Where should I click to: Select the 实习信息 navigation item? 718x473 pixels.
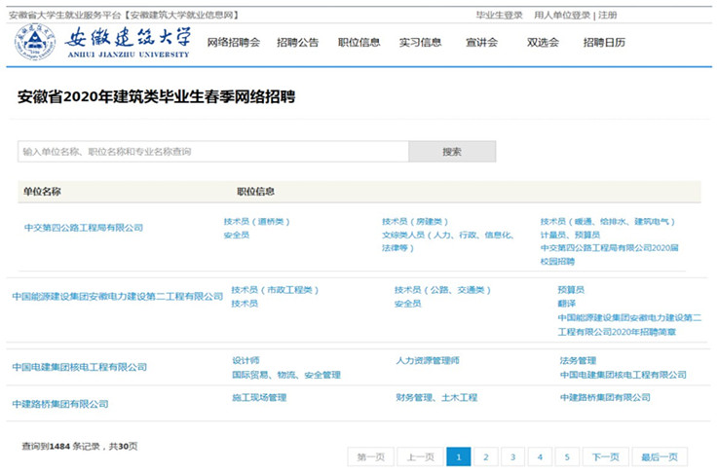coord(420,43)
